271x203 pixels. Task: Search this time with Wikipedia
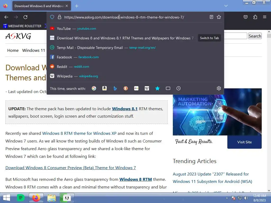pos(147,88)
